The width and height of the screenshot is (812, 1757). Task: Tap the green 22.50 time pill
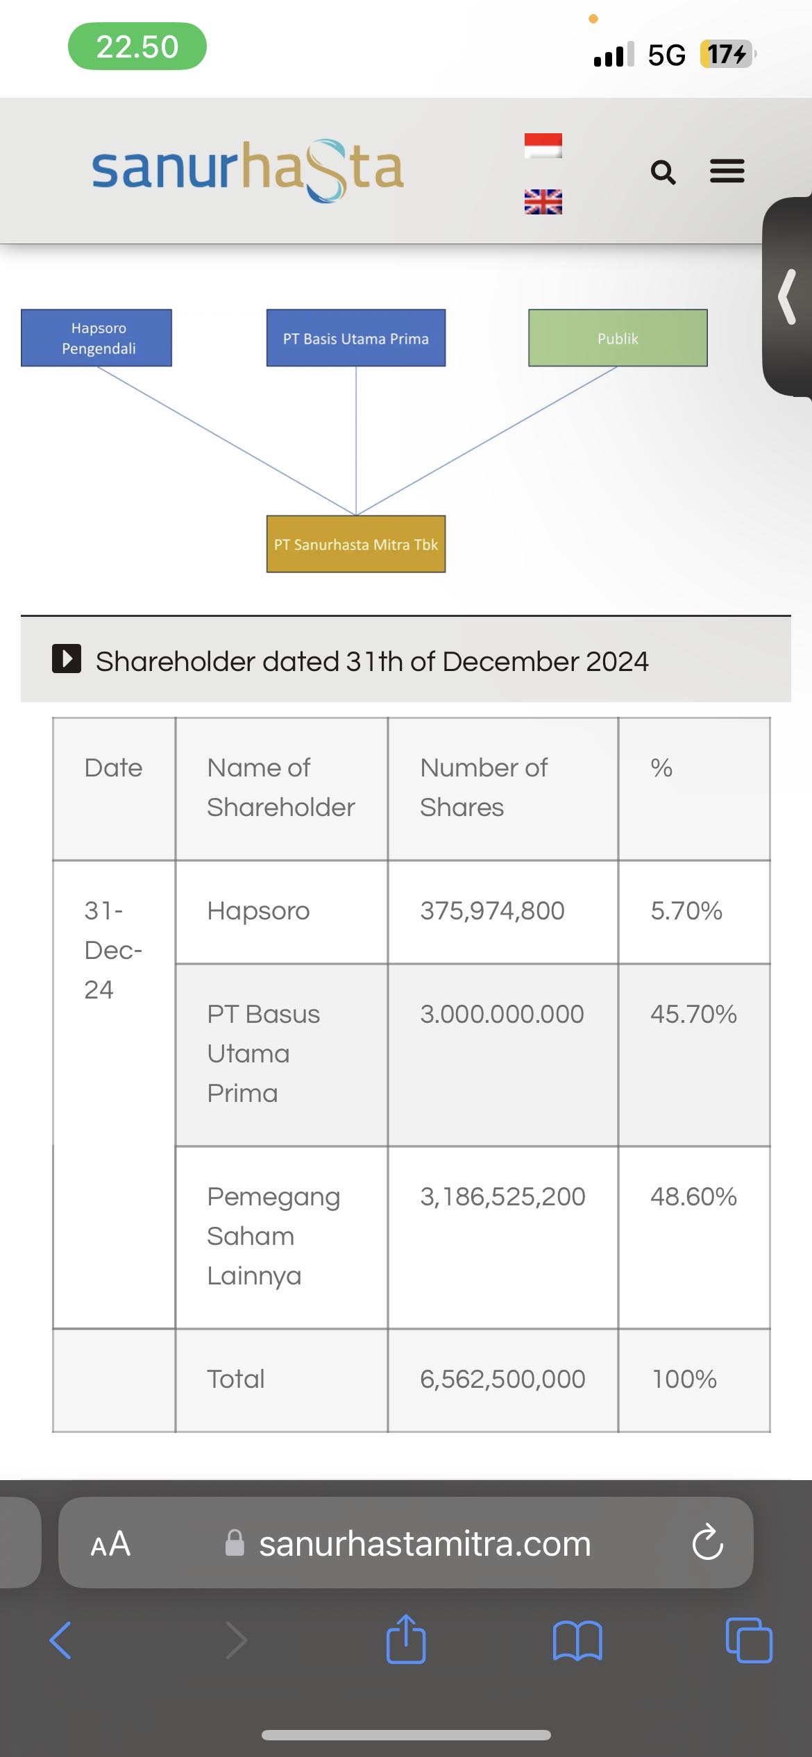pyautogui.click(x=137, y=46)
